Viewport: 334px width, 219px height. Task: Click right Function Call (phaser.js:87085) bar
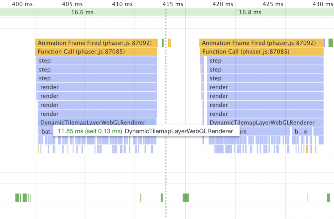coord(262,52)
